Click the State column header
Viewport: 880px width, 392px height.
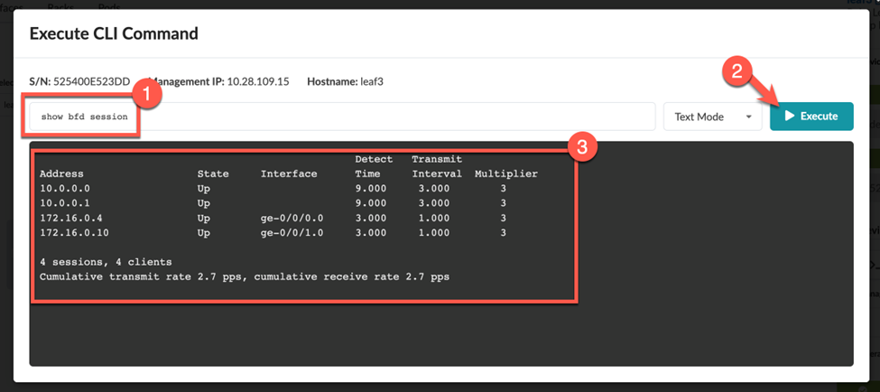[x=213, y=174]
